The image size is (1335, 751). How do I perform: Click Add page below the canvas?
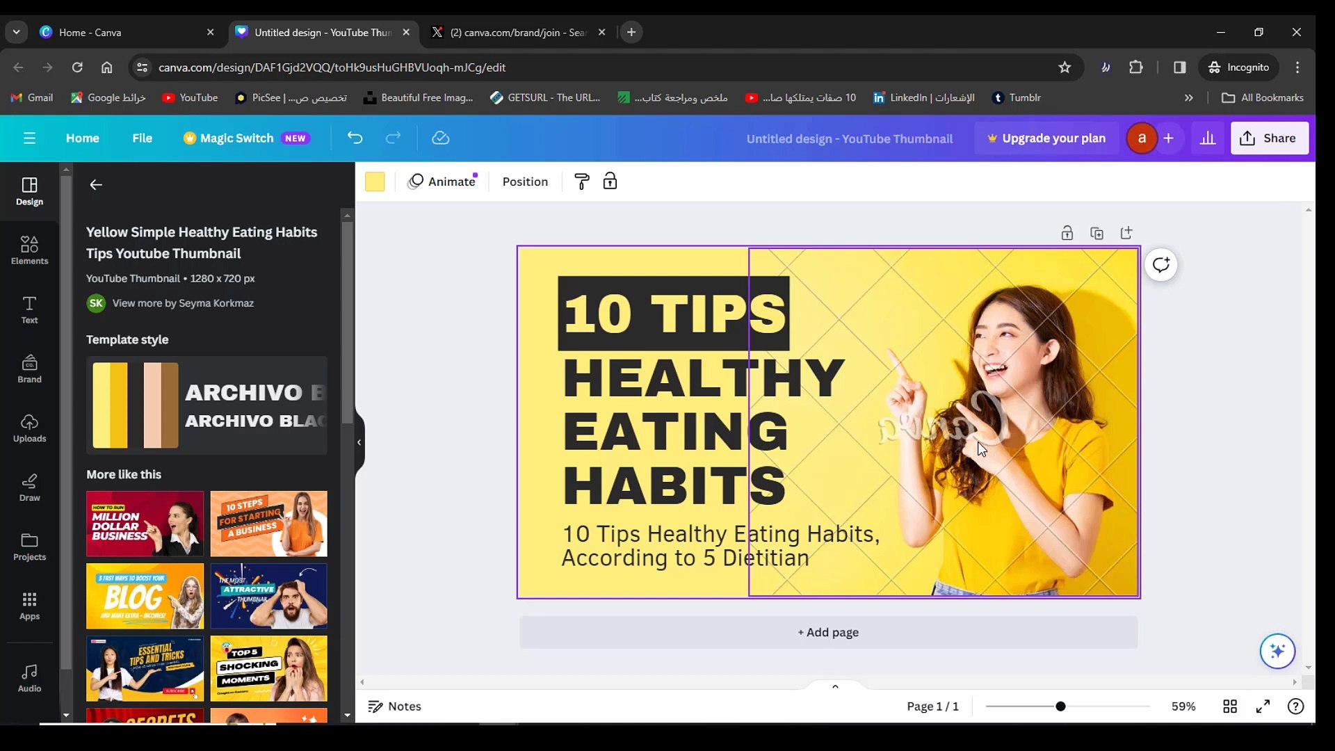point(827,632)
